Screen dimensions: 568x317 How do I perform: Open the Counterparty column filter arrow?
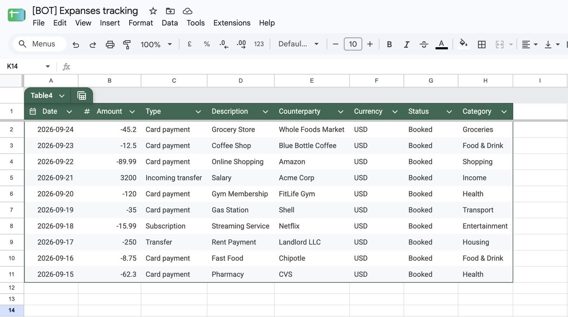coord(341,112)
